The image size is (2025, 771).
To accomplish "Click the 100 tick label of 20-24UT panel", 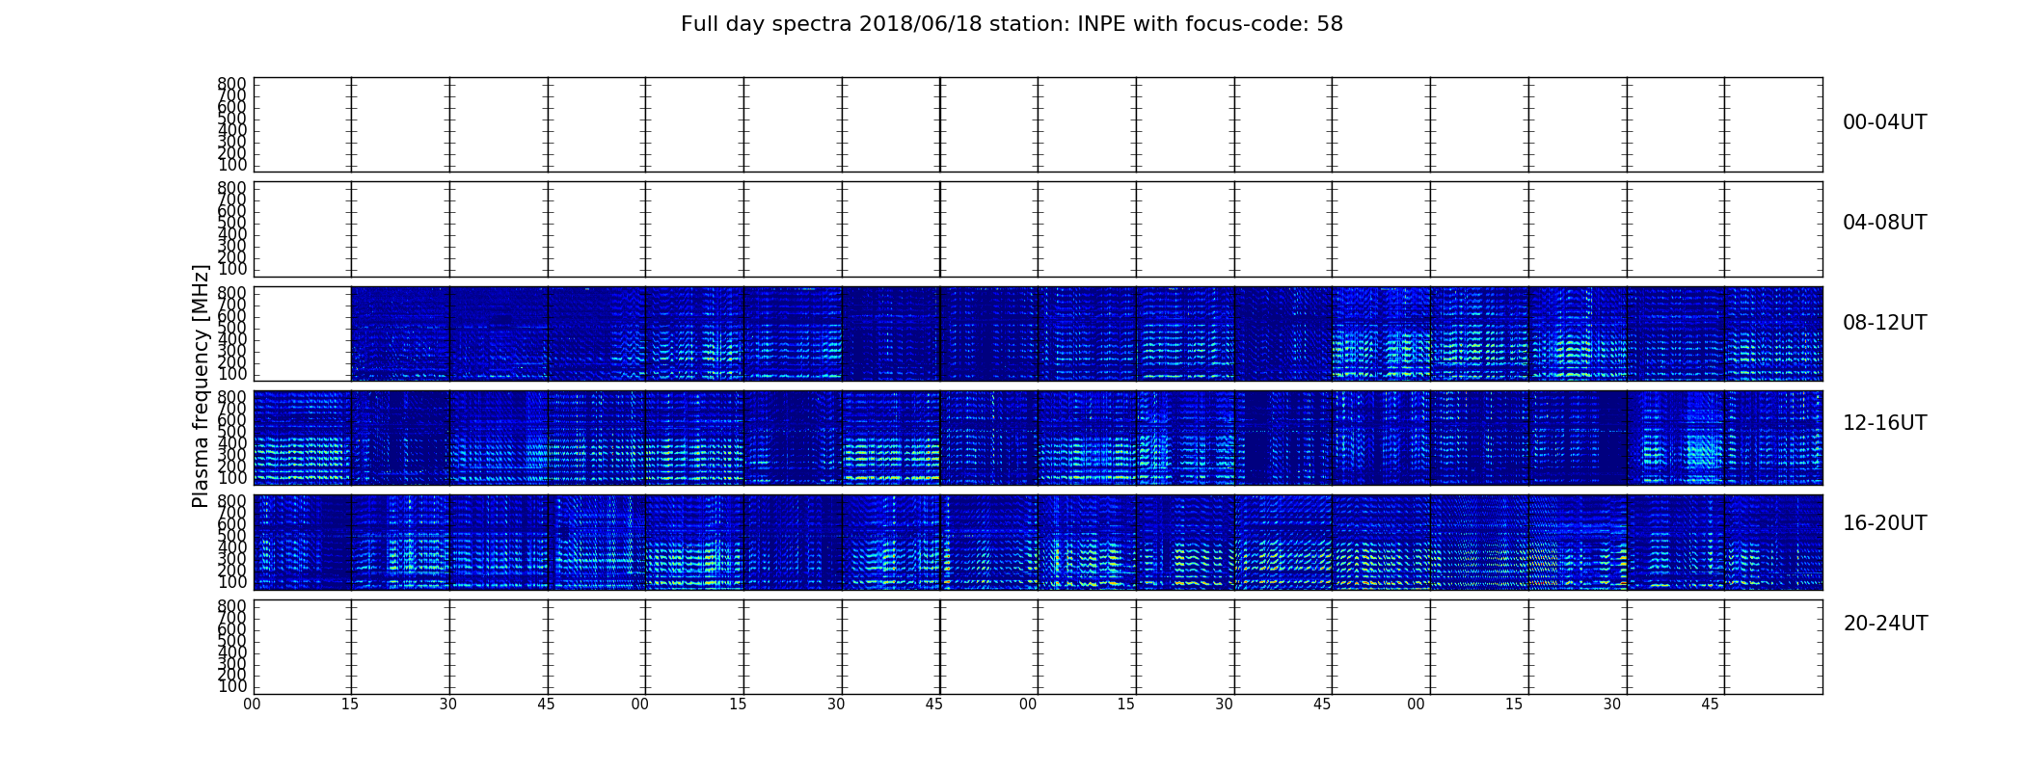I will [232, 686].
